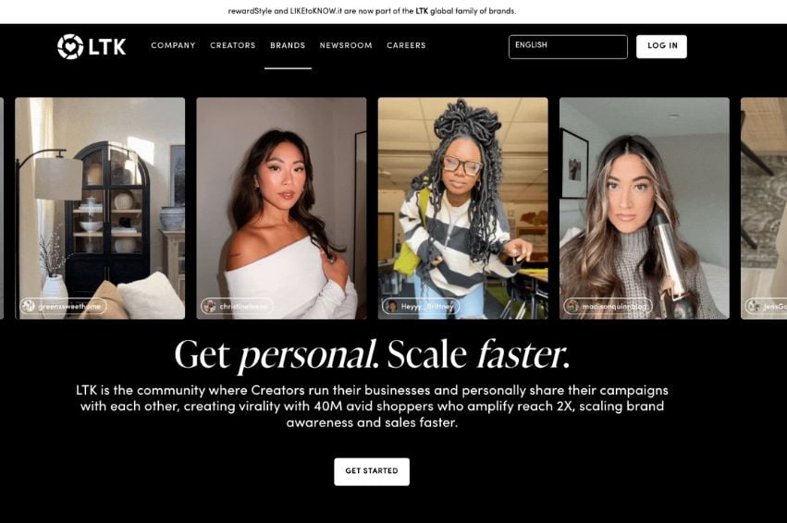Click the LTK heart logo icon

70,46
